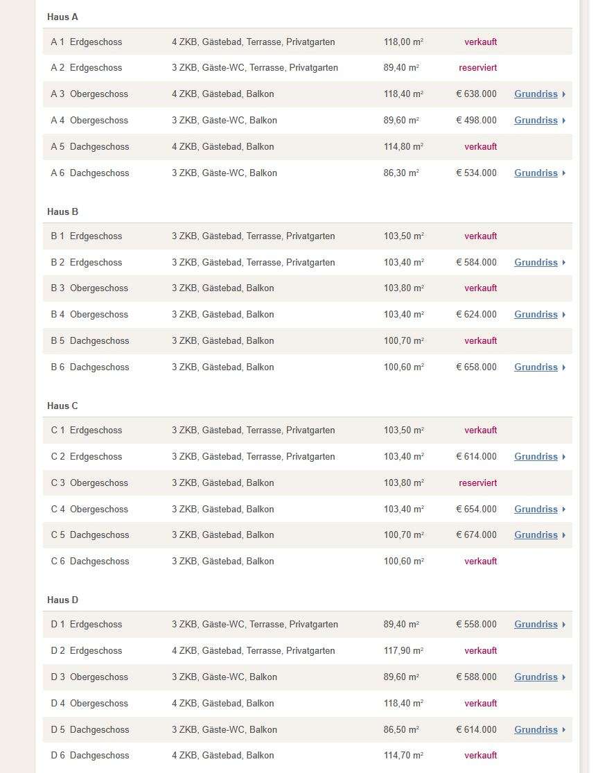
Task: Open the Grundriss link for apartment D 5
Action: click(536, 729)
